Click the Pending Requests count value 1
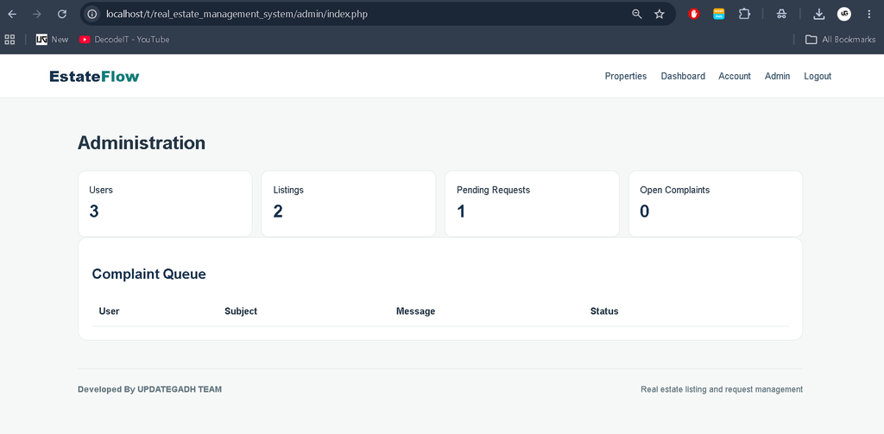The image size is (884, 434). (461, 211)
